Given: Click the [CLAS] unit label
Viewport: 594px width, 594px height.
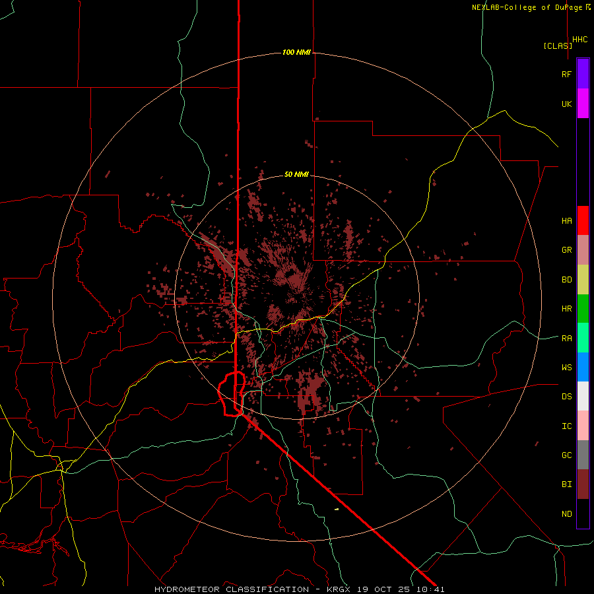Looking at the screenshot, I should click(x=558, y=46).
